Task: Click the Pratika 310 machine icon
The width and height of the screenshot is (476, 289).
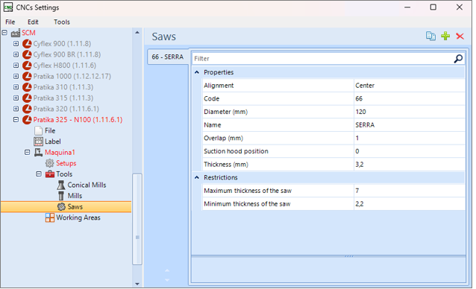Action: click(27, 87)
